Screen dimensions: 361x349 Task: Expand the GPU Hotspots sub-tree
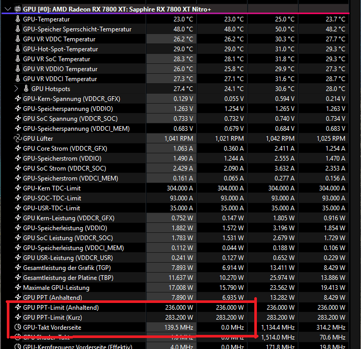(x=16, y=88)
